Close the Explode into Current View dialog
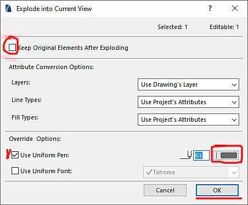 (x=235, y=8)
